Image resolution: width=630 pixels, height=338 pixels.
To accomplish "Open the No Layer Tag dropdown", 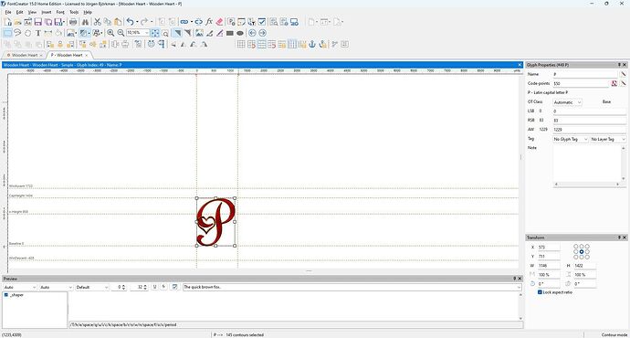I will 608,139.
